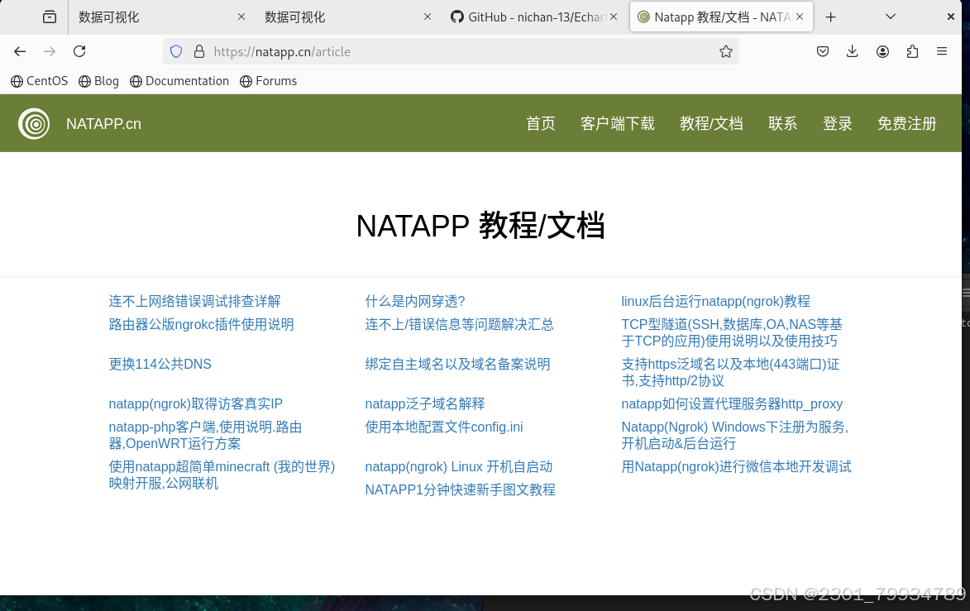Open article 路由器公版ngrokc插件使用说明

click(x=201, y=325)
